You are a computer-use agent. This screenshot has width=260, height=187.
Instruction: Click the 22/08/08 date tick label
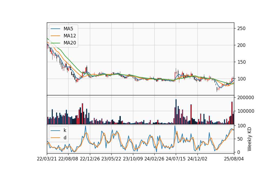pos(68,159)
